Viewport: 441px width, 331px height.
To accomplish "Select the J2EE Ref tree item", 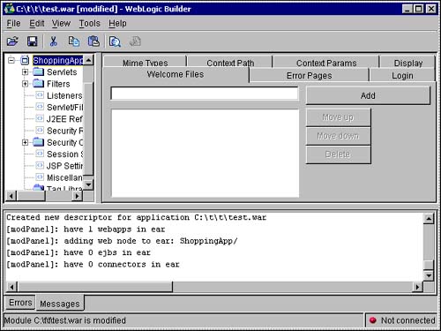I will (x=64, y=119).
